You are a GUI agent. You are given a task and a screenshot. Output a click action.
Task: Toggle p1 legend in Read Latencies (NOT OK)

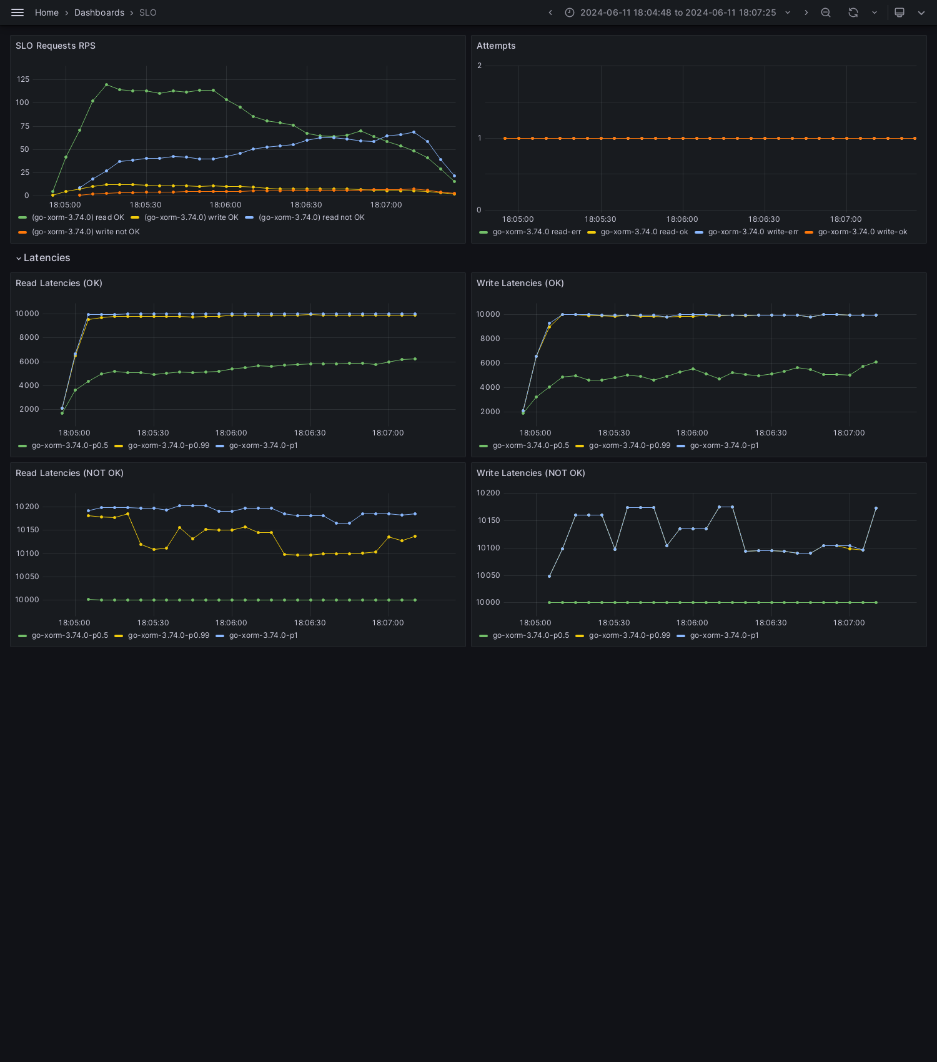pyautogui.click(x=264, y=635)
